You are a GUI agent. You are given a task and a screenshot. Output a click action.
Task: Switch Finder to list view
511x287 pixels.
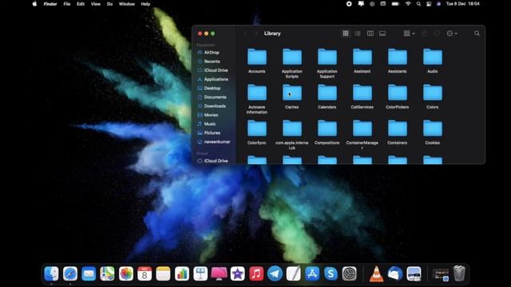(x=358, y=33)
